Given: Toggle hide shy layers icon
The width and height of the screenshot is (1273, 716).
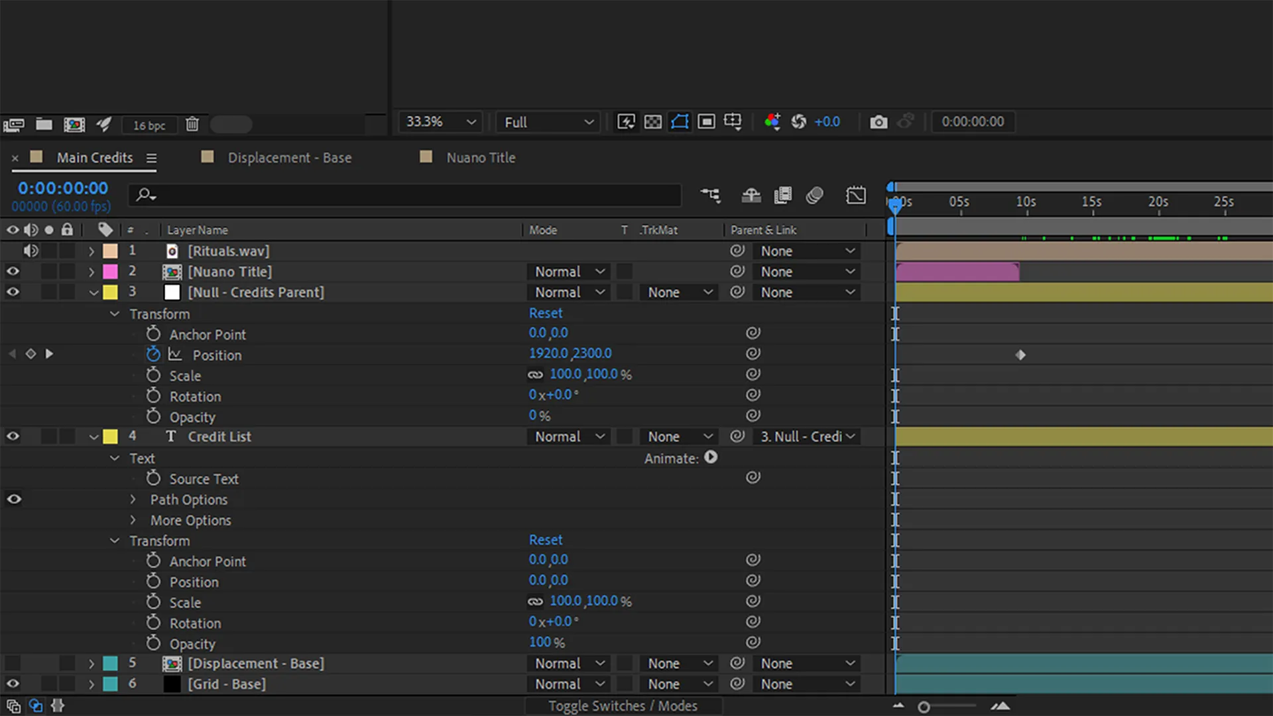Looking at the screenshot, I should point(751,195).
